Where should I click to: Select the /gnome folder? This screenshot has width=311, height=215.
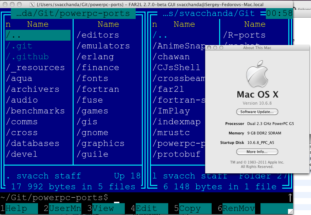[x=92, y=133]
